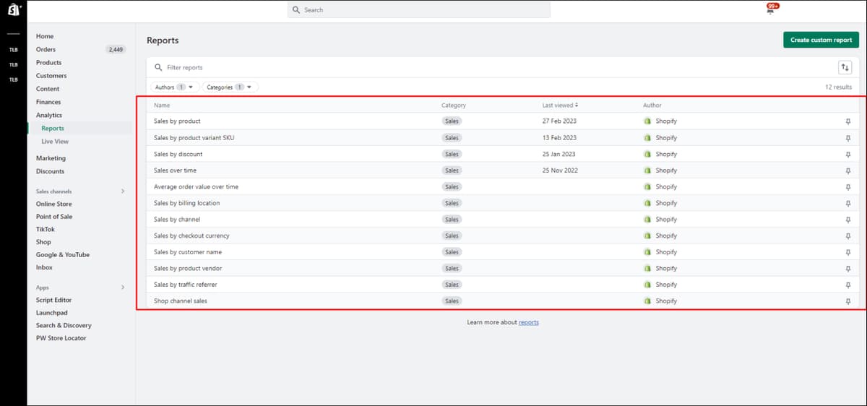
Task: Open the Sales over time report
Action: pos(175,170)
